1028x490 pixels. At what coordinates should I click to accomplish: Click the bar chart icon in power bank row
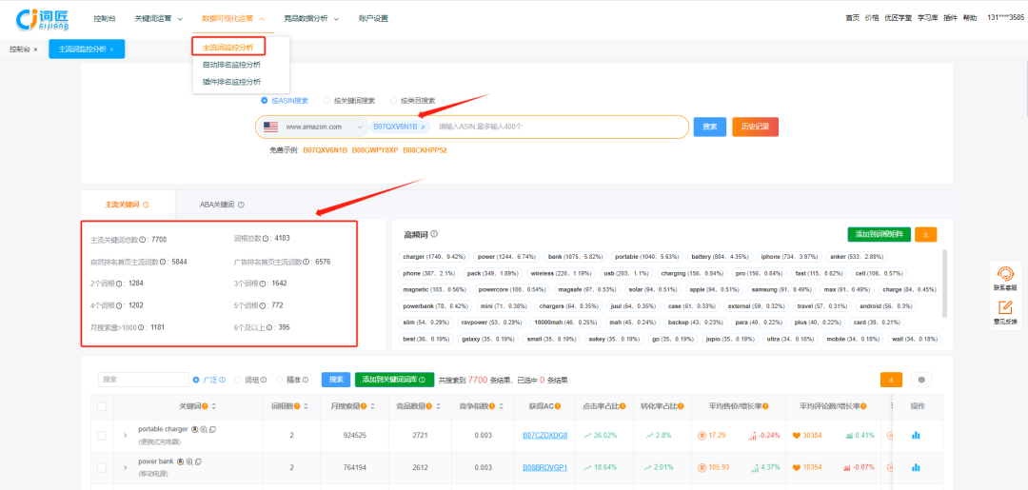coord(917,467)
